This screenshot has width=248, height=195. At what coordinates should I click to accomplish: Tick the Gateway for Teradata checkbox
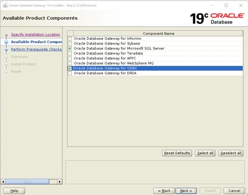[70, 53]
